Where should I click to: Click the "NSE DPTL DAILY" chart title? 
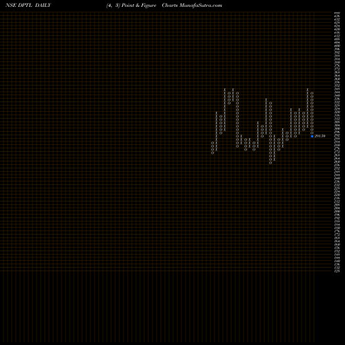tap(28, 6)
